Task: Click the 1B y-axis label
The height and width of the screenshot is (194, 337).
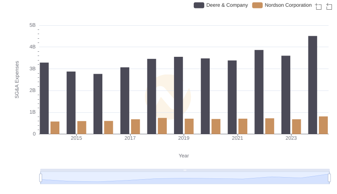Action: pyautogui.click(x=32, y=112)
